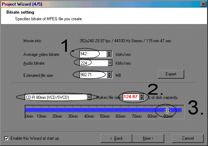Screen dimensions: 208x146
Task: Increase estimated file size with up arrow
Action: pos(109,73)
